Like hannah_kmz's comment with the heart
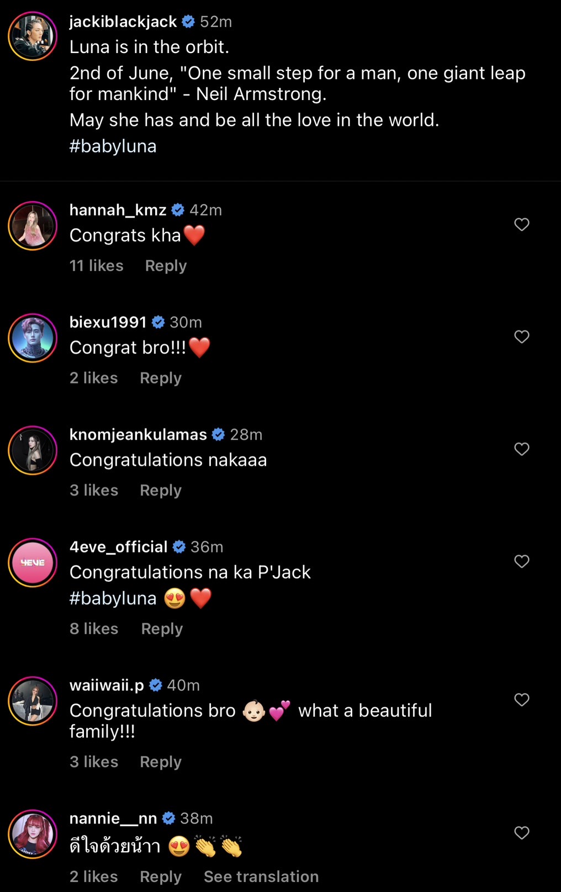 (522, 224)
